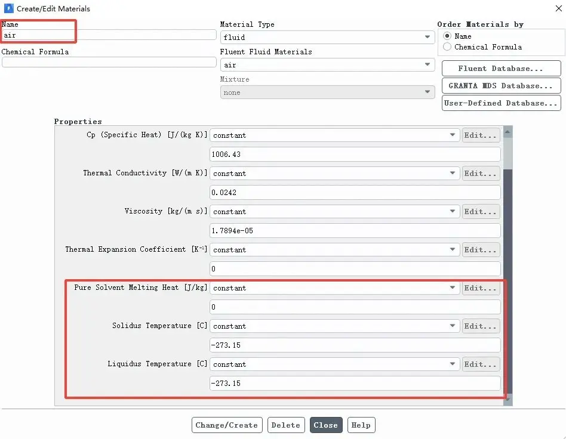Open the Solidus Temperature method dropdown

[334, 326]
